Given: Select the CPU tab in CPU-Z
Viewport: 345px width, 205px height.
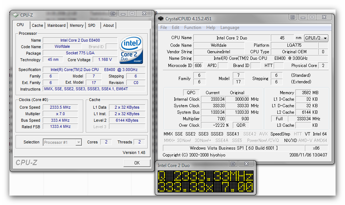Looking at the screenshot, I should click(x=20, y=25).
